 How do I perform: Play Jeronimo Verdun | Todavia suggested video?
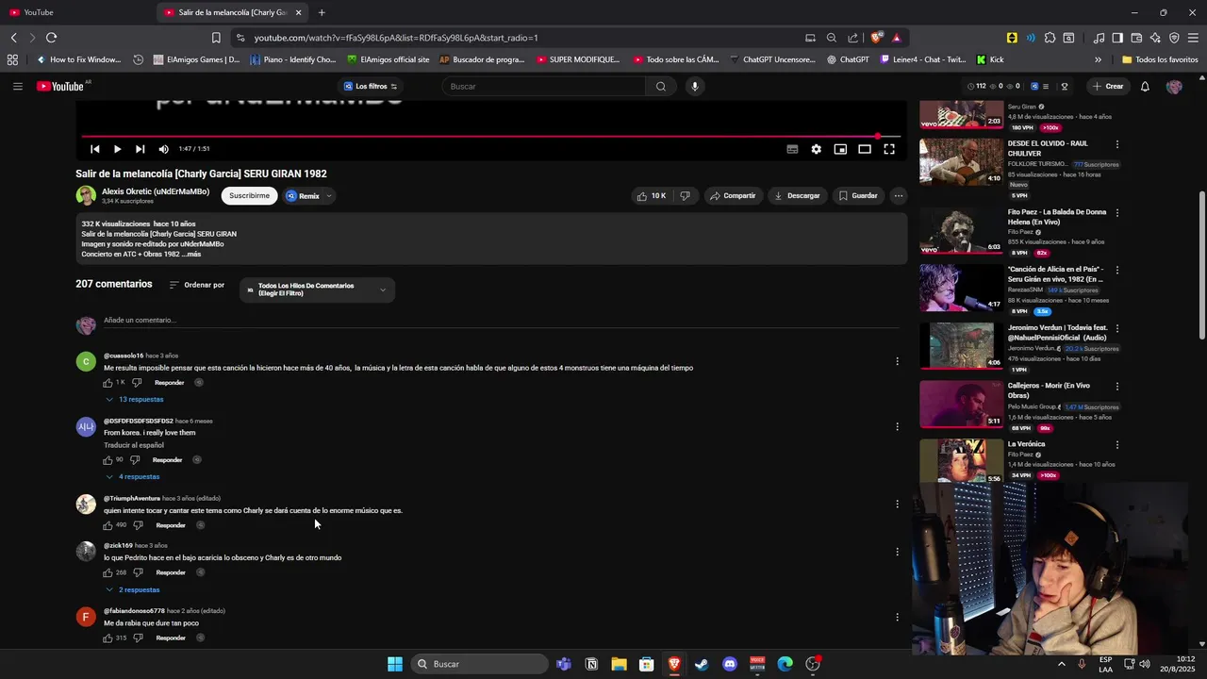(961, 345)
